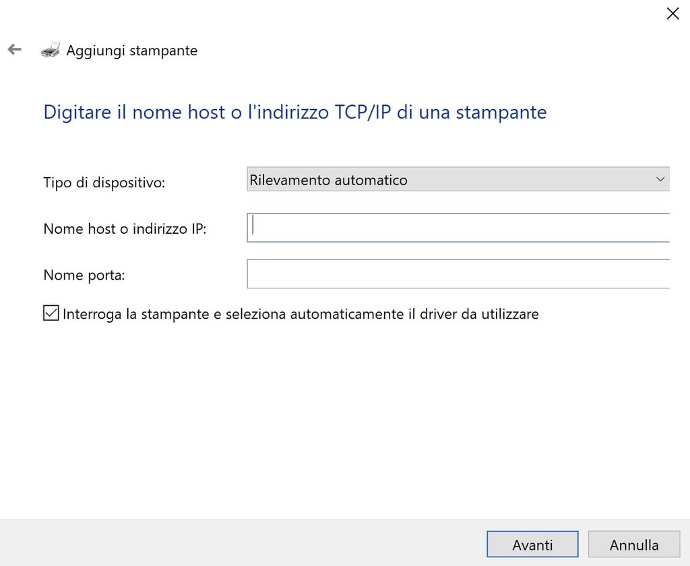Close the Aggiungi stampante wizard window

672,13
